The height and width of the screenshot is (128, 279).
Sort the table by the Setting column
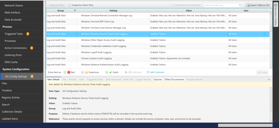point(113,11)
